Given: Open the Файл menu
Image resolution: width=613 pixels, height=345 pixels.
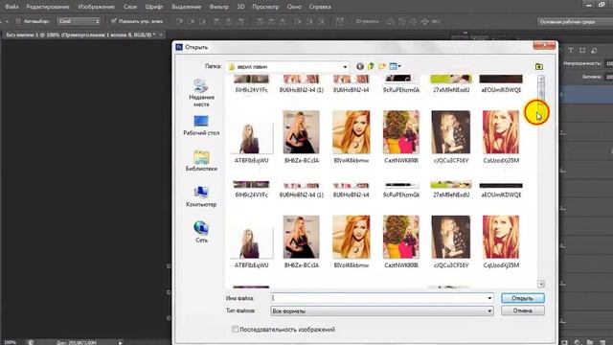Looking at the screenshot, I should pyautogui.click(x=11, y=7).
